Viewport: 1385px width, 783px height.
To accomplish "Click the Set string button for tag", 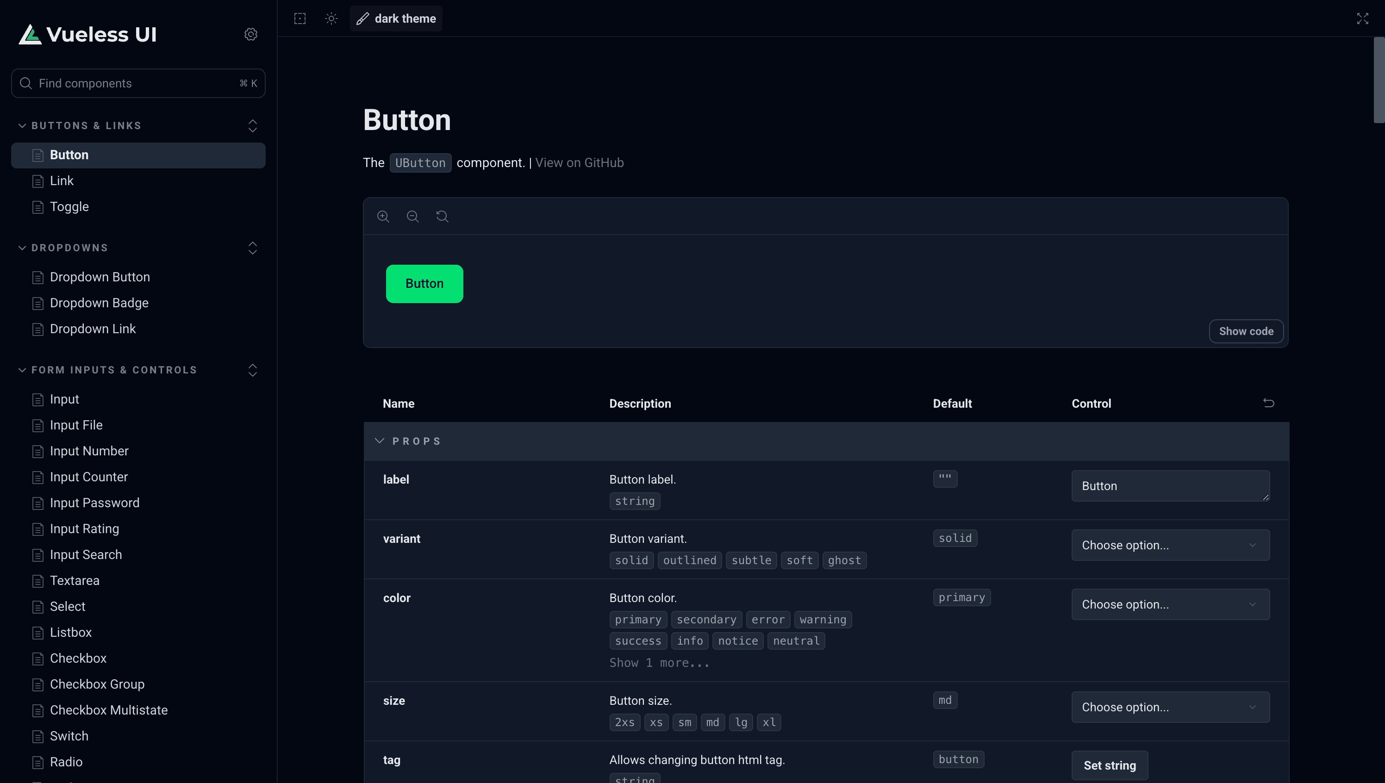I will coord(1109,764).
